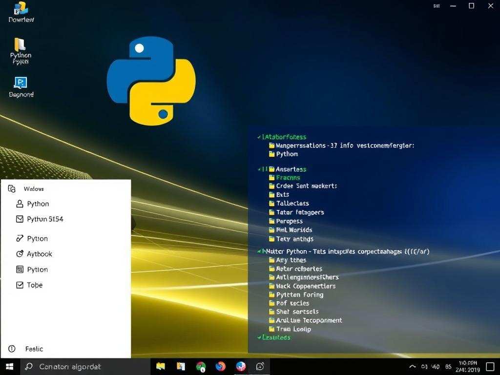Click the large Python logo on desktop
Image resolution: width=500 pixels, height=375 pixels.
151,81
